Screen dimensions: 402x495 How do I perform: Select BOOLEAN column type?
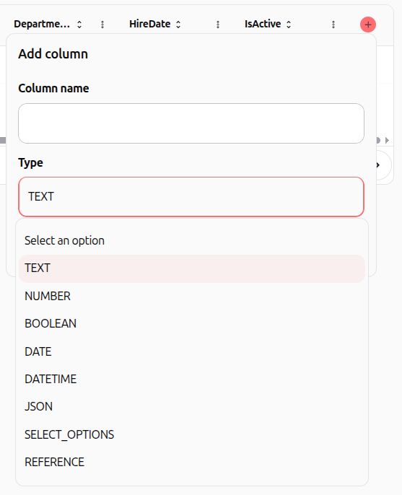click(x=192, y=323)
